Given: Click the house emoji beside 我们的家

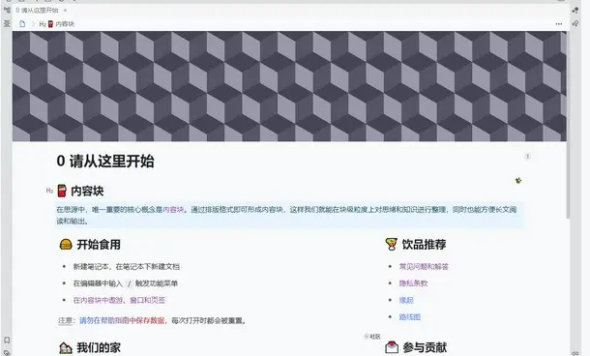Looking at the screenshot, I should (x=66, y=347).
